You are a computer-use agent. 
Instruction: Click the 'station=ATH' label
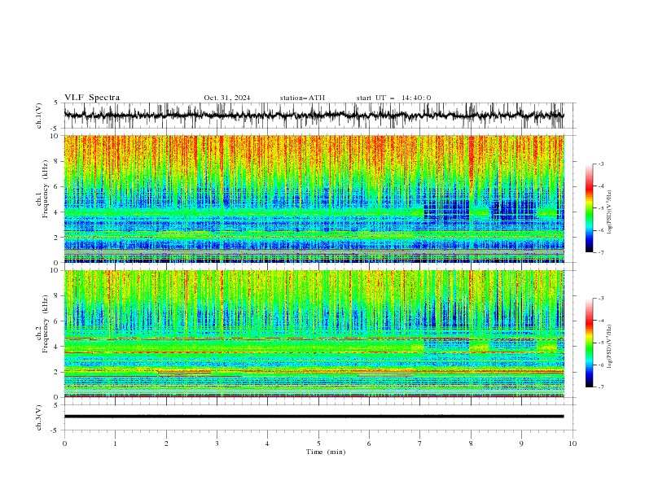(x=302, y=98)
